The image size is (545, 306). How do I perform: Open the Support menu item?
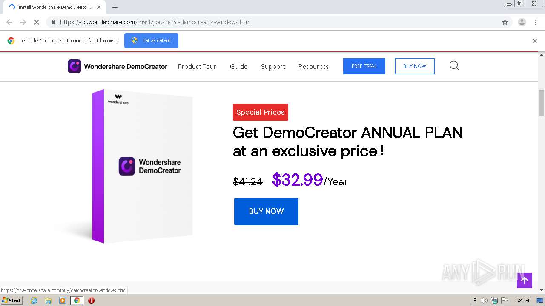point(273,67)
